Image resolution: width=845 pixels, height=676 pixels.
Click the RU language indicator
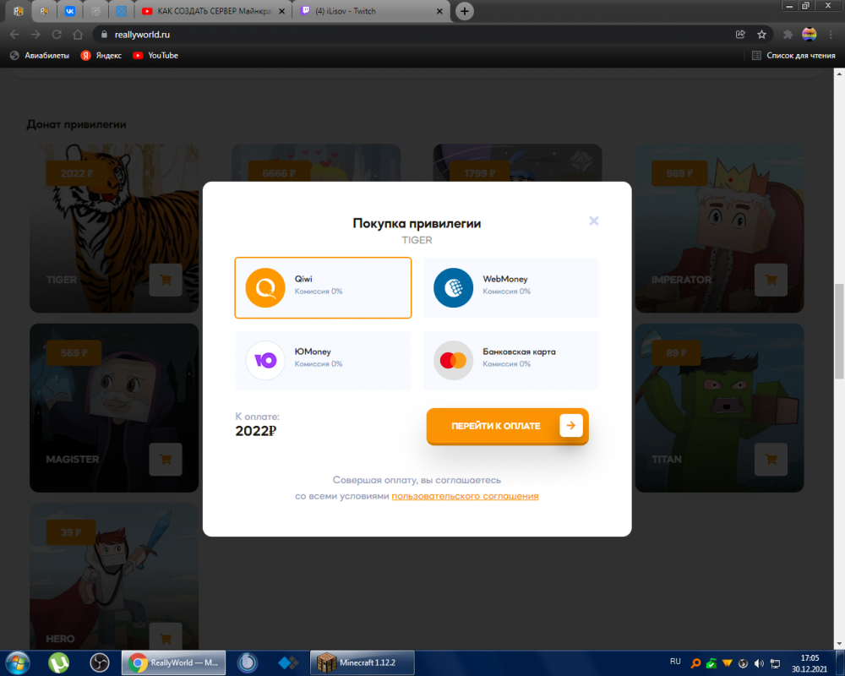point(675,662)
